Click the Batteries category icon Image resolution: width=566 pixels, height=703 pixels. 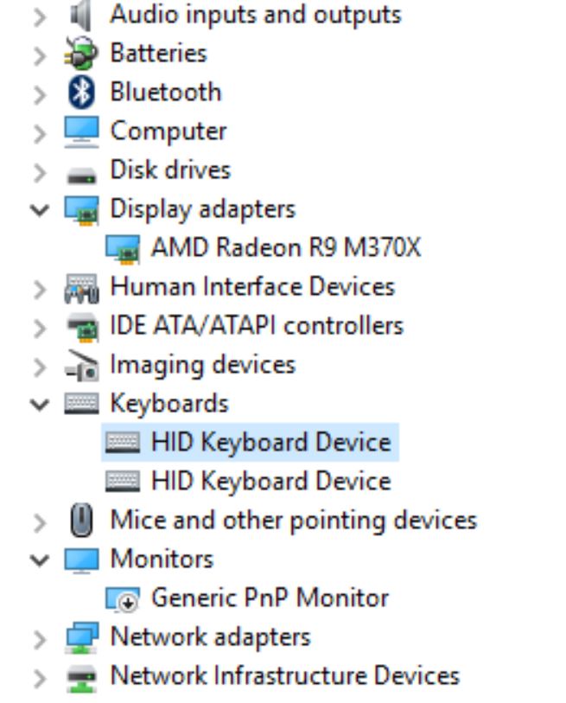coord(81,53)
